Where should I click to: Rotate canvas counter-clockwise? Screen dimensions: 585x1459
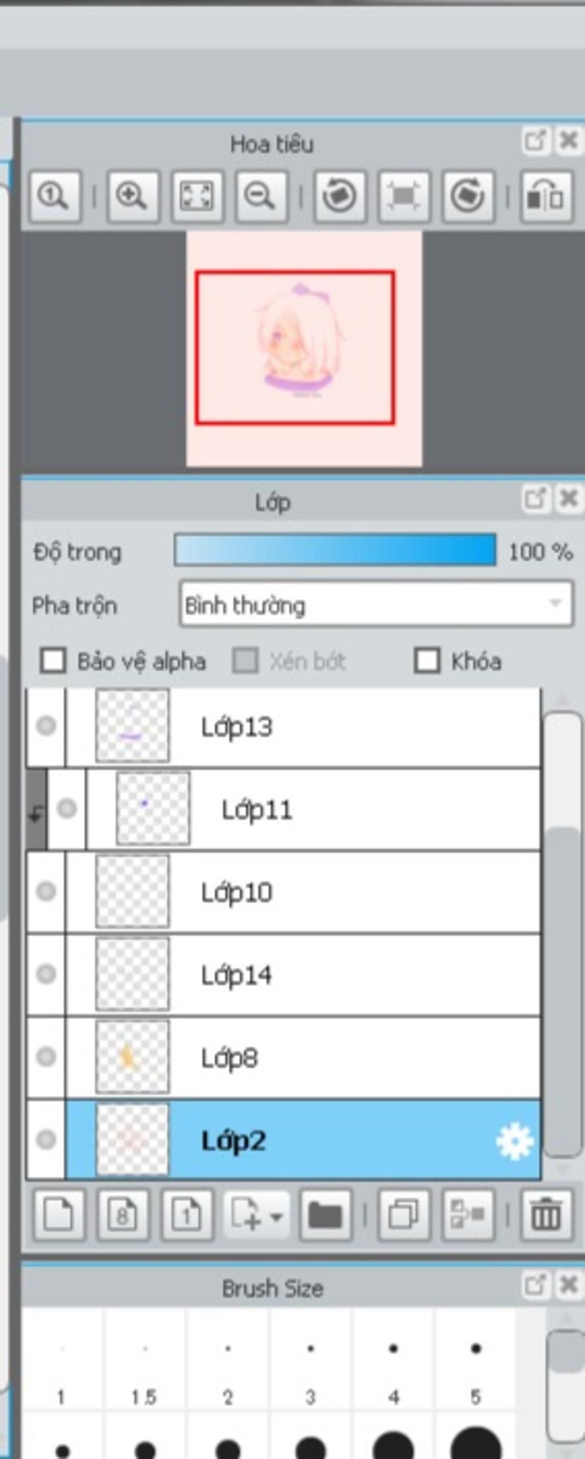[340, 196]
